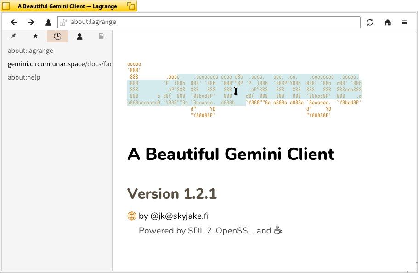Viewport: 418px width, 273px height.
Task: Open the hamburger main menu
Action: [x=404, y=22]
